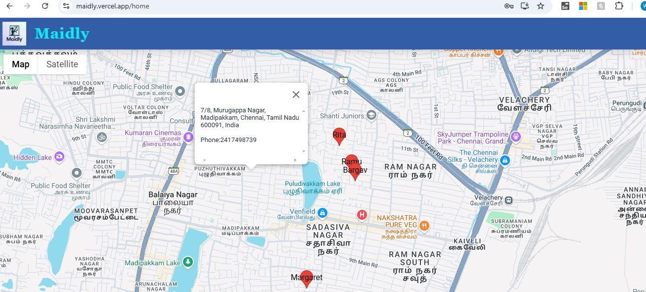This screenshot has height=292, width=646.
Task: Click the Nakshatra Pure Veg restaurant icon
Action: [424, 226]
